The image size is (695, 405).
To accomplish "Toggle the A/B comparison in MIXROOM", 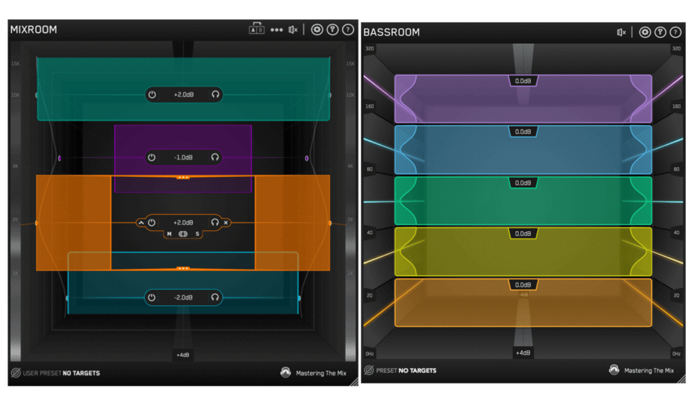I will (257, 28).
